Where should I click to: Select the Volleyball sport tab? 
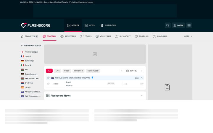pos(103,36)
